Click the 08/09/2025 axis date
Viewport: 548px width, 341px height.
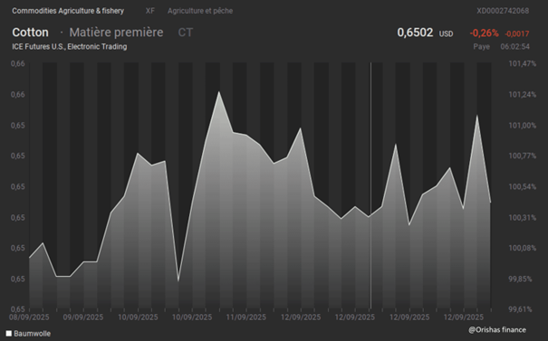[29, 317]
